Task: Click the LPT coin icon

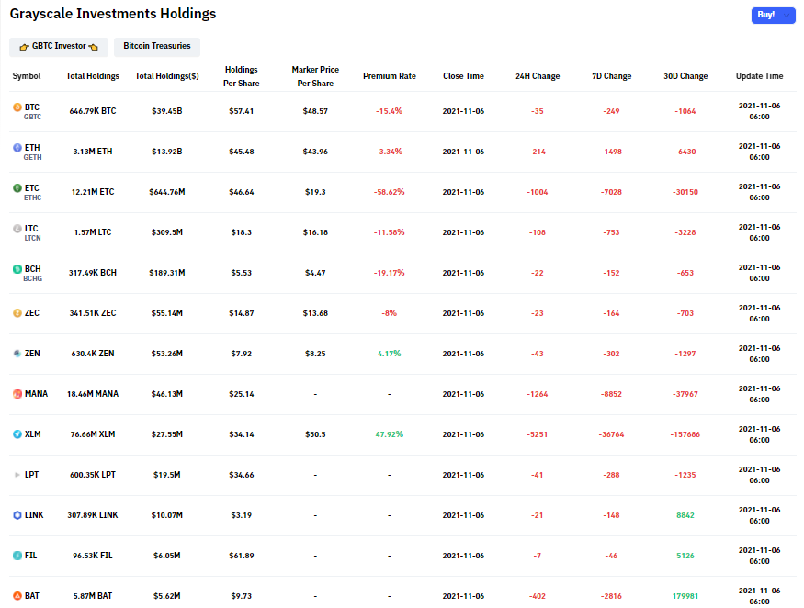Action: coord(17,475)
